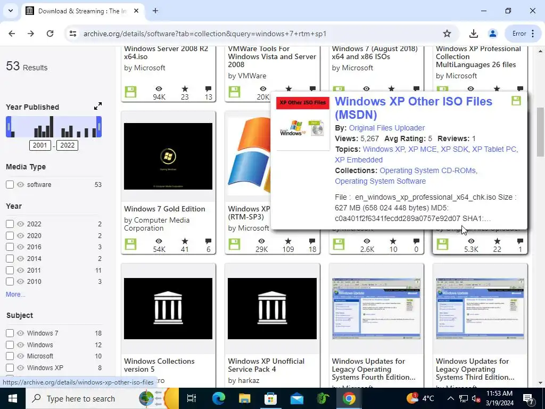The image size is (545, 409).
Task: Open Microsoft Store from taskbar
Action: [270, 398]
